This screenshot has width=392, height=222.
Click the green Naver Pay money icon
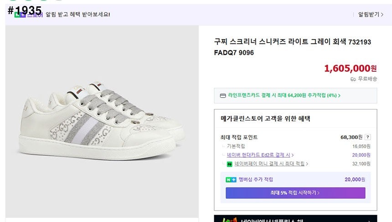[230, 164]
